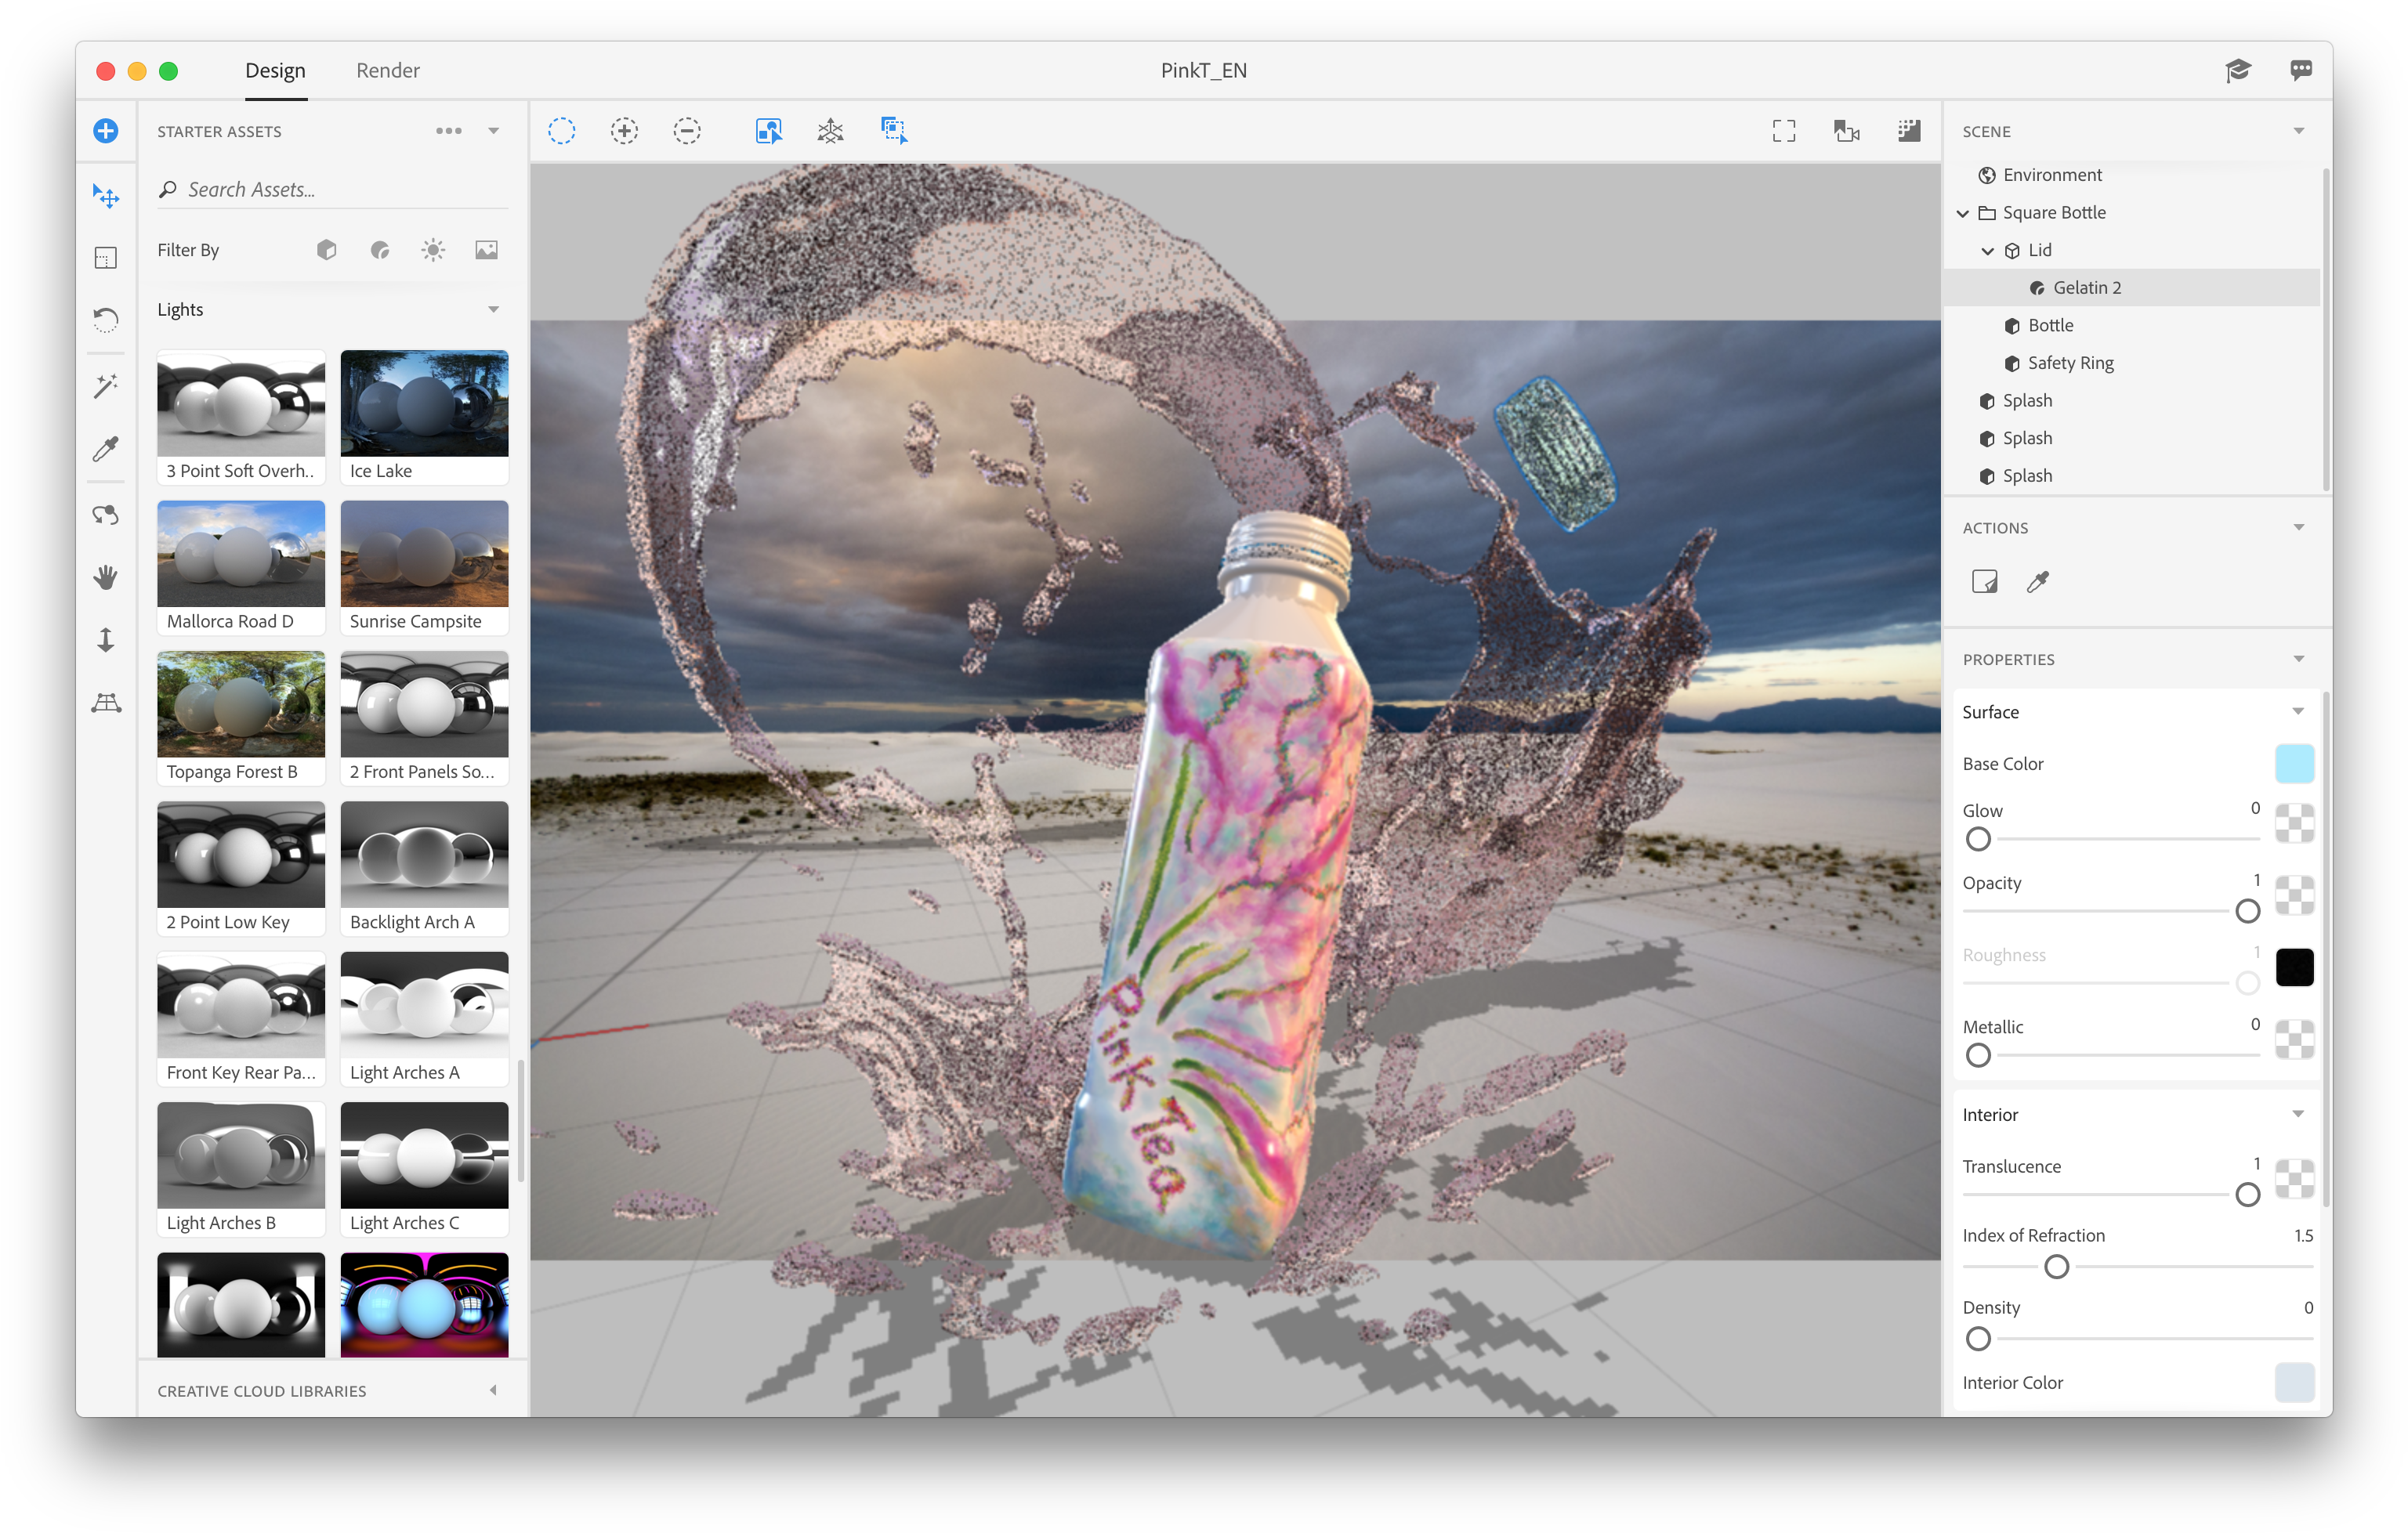
Task: Apply the Mallorca Road D light
Action: 241,568
